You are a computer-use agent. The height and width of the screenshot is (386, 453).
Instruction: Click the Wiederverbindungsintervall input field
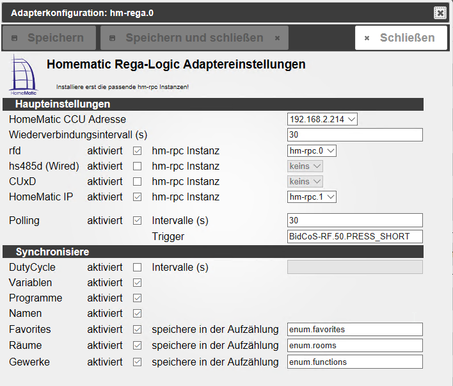pos(355,134)
